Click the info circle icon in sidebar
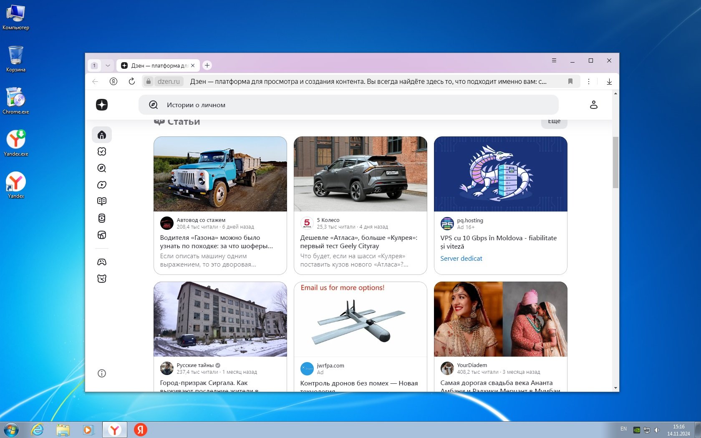Viewport: 701px width, 438px height. tap(102, 373)
